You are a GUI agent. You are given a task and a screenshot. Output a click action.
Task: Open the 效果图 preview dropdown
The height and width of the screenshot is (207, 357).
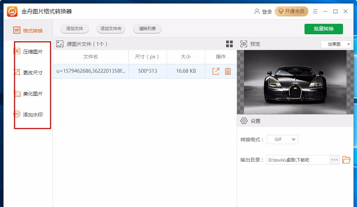pyautogui.click(x=336, y=44)
